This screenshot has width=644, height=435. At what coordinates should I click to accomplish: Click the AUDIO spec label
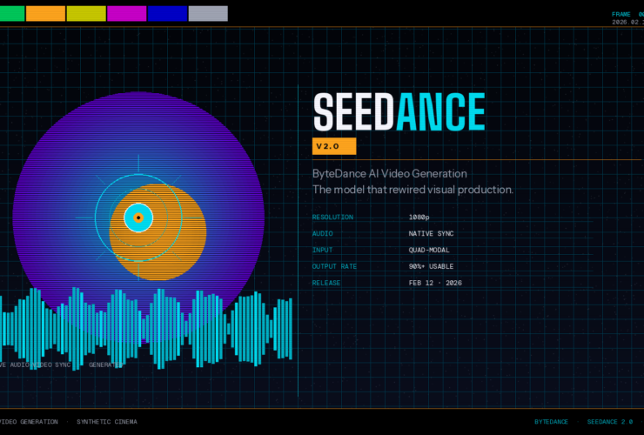(322, 234)
